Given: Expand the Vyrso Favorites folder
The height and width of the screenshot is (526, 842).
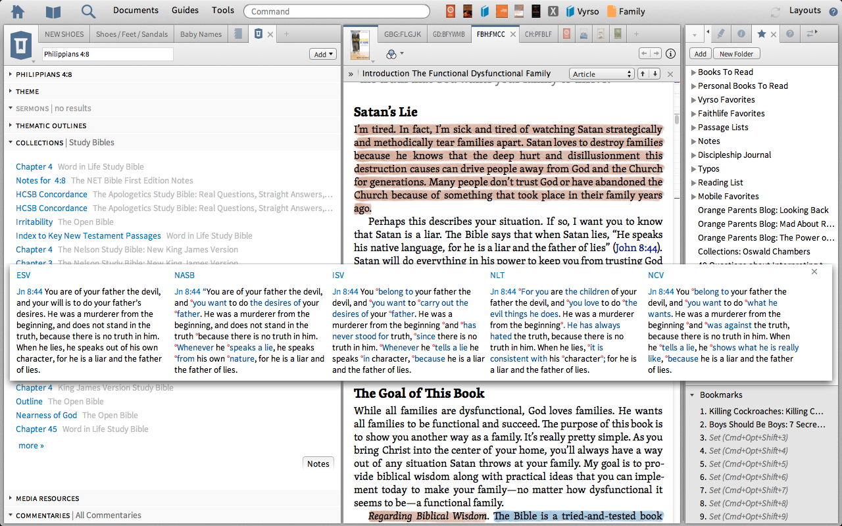Looking at the screenshot, I should pyautogui.click(x=693, y=100).
